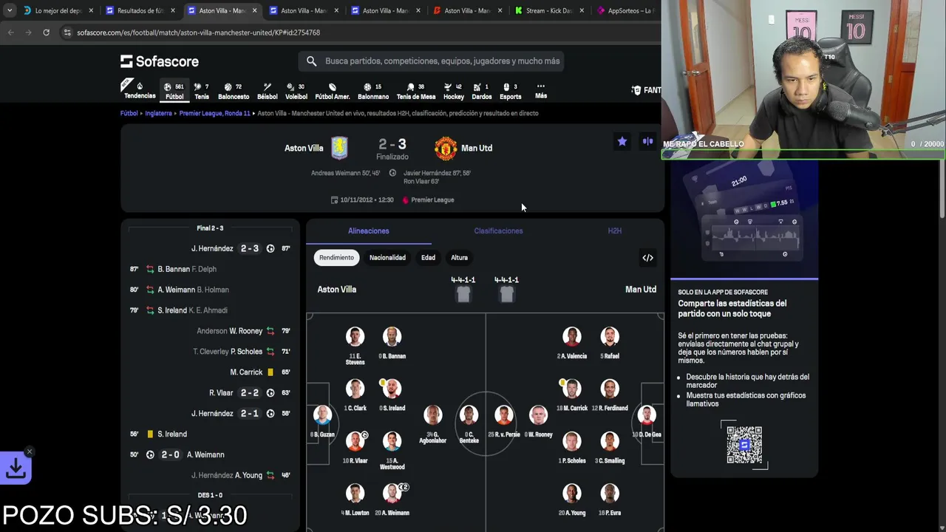Click the 65' M. Carrick yellow card event
Viewport: 946px width, 532px height.
210,372
